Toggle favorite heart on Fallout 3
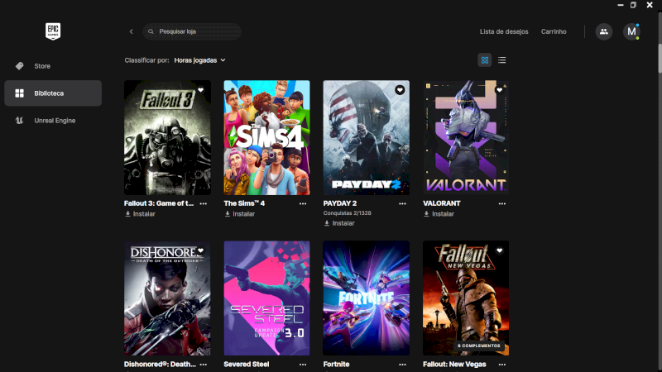The image size is (662, 372). 200,90
